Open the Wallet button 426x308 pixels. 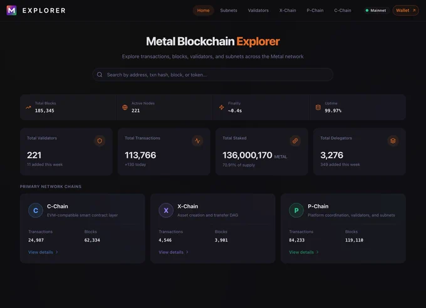pos(405,10)
